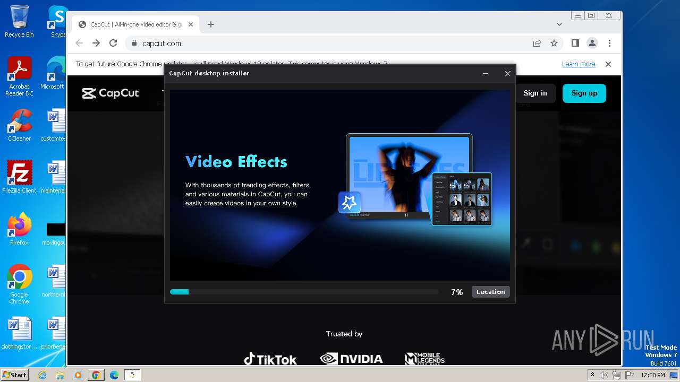Click the Start button
The width and height of the screenshot is (680, 382).
point(14,375)
